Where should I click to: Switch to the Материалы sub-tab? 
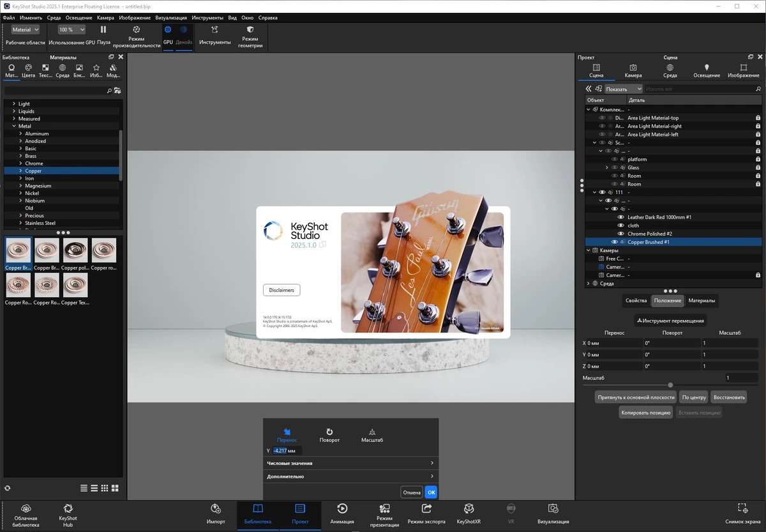tap(702, 300)
